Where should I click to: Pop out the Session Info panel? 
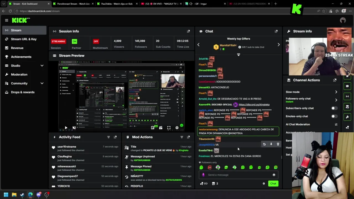click(188, 31)
